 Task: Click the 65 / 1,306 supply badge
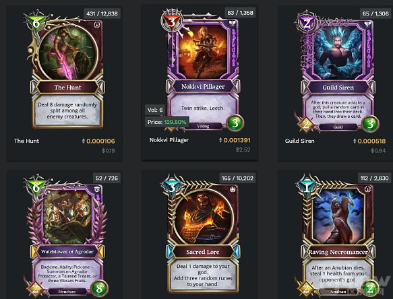click(x=375, y=13)
